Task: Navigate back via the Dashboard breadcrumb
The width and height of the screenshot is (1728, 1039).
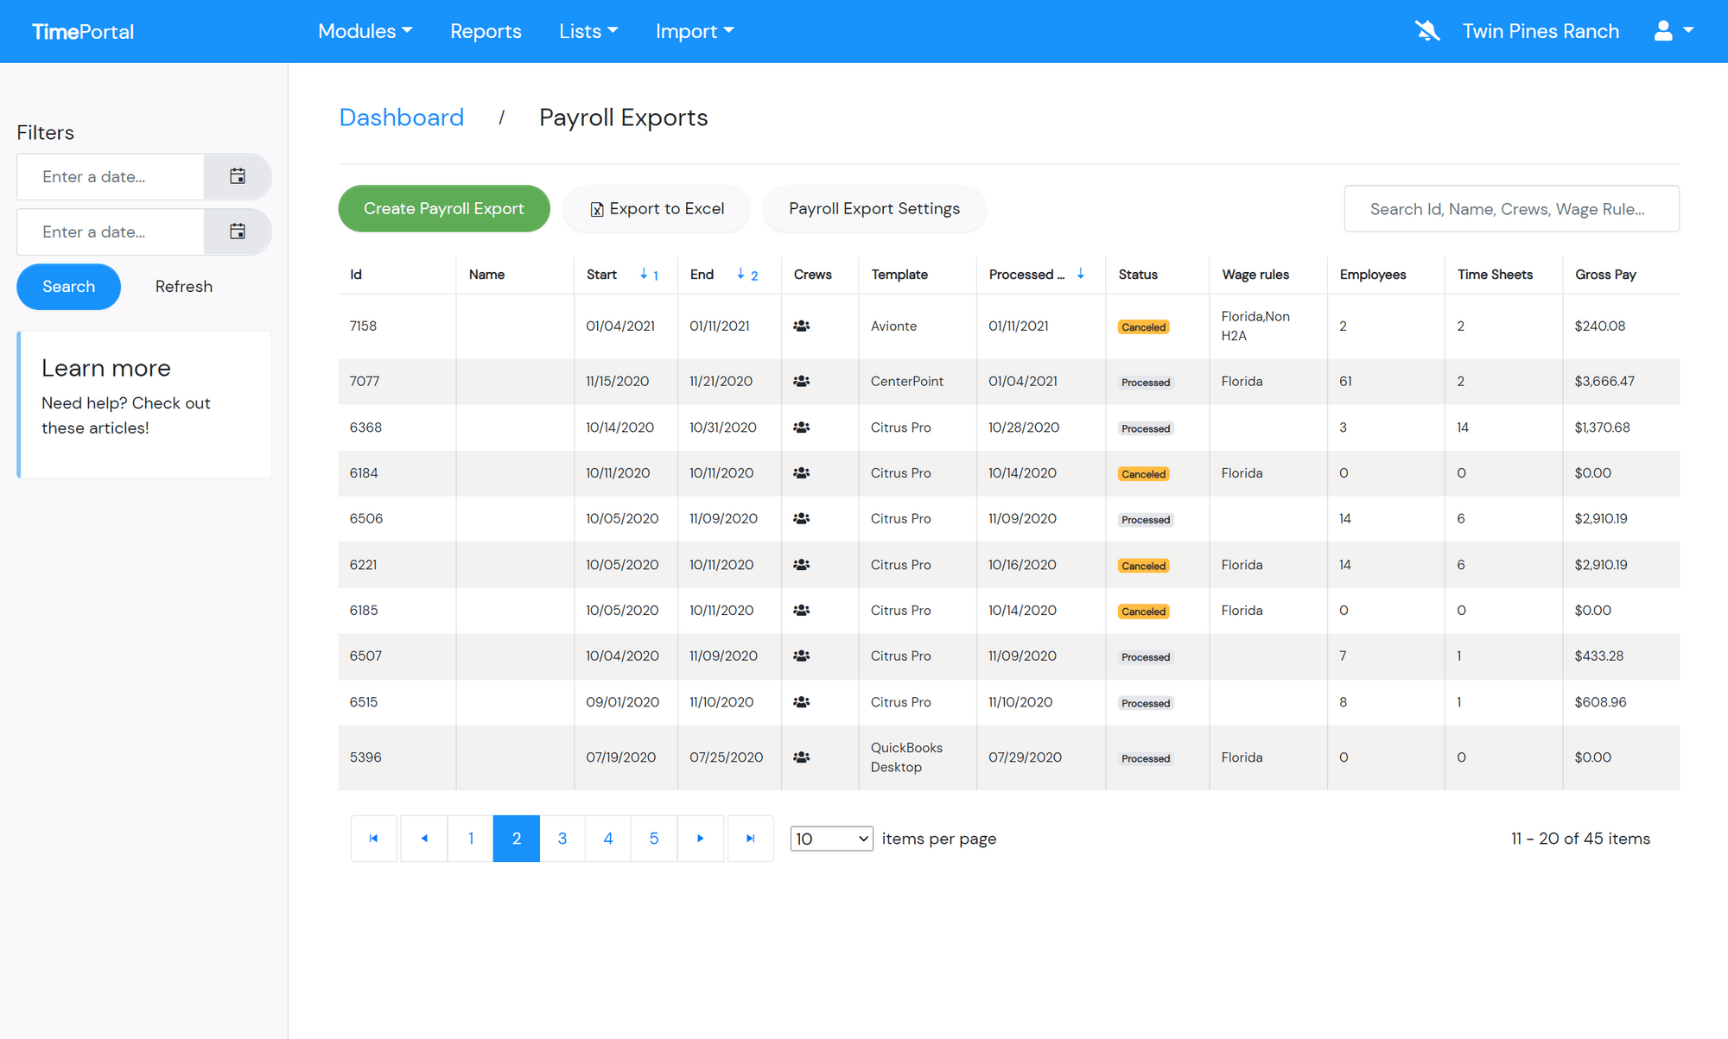Action: coord(401,117)
